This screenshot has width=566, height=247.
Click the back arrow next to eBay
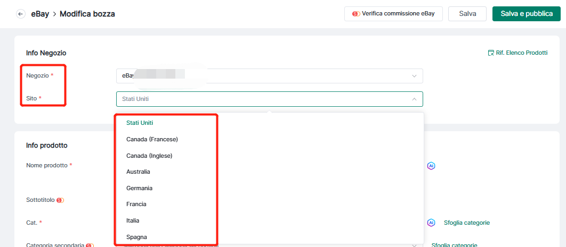21,14
